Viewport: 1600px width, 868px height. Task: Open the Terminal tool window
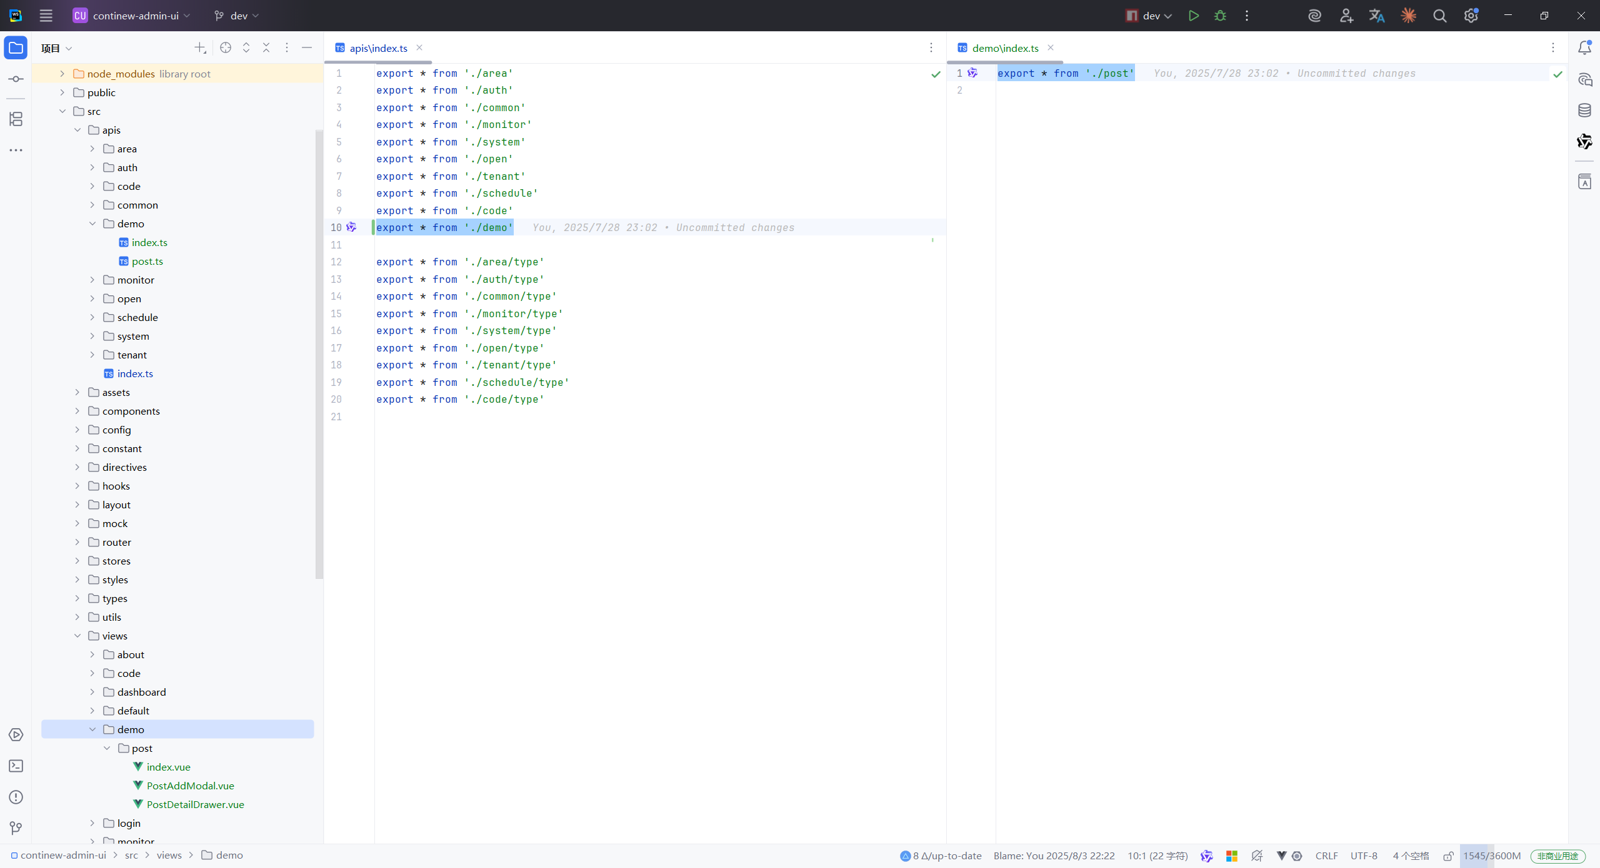click(16, 766)
